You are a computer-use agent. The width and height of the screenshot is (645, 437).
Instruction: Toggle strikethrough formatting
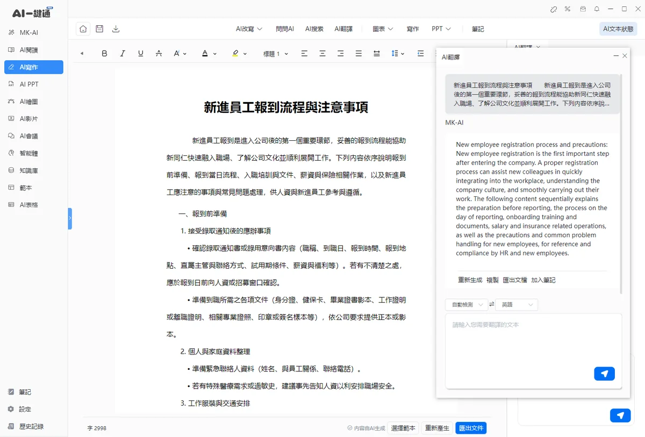point(159,54)
